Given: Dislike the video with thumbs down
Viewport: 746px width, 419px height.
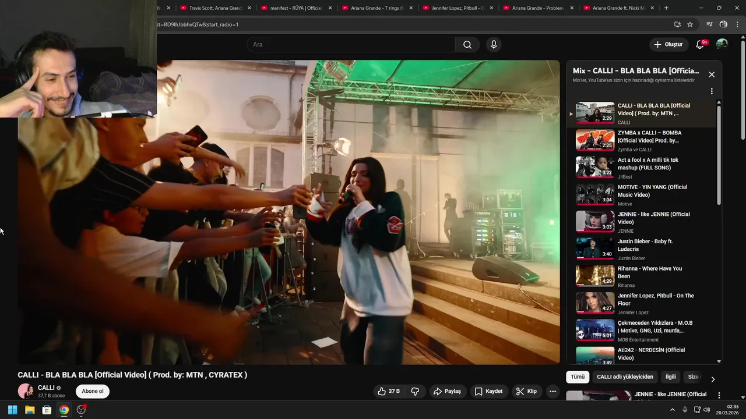Looking at the screenshot, I should click(x=415, y=392).
